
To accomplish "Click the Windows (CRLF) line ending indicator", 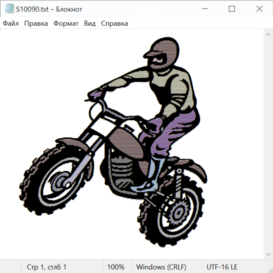I will click(x=161, y=267).
